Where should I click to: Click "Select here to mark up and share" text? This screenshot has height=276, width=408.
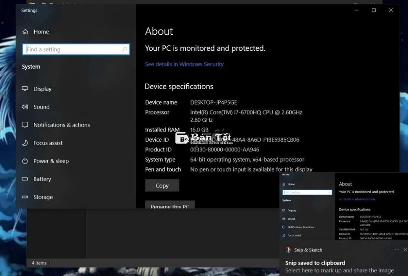coord(339,271)
